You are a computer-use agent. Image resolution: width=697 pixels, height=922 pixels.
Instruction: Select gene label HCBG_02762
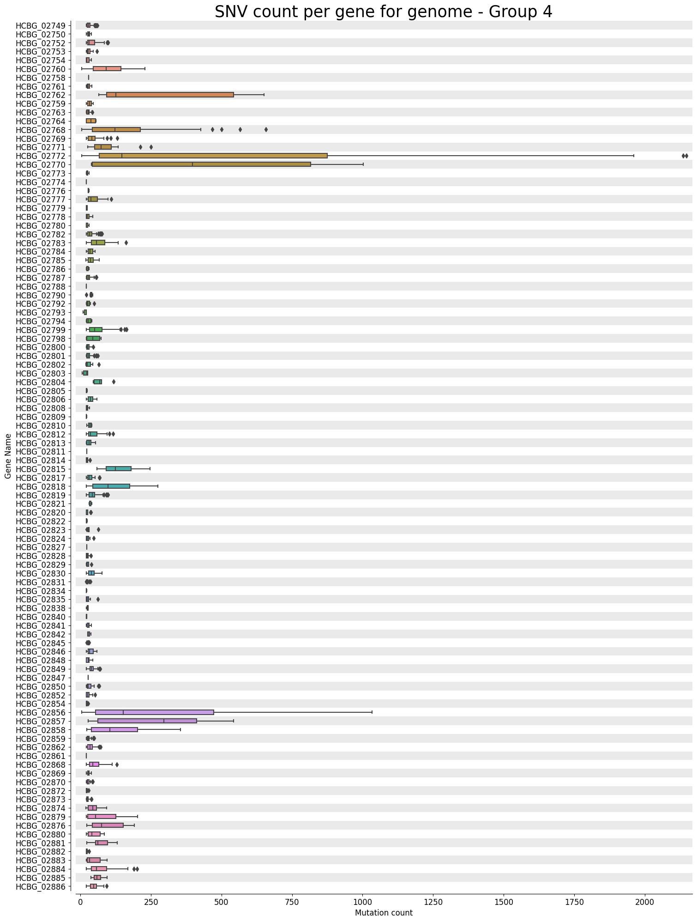[x=37, y=95]
